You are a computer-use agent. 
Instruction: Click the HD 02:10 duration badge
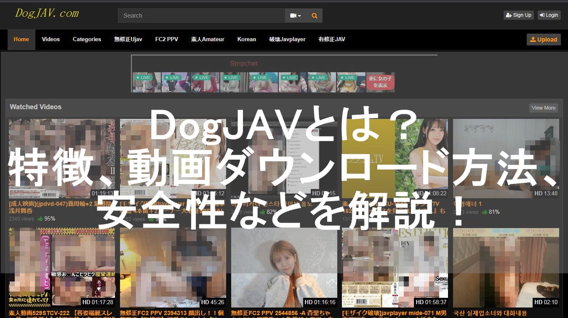pos(546,302)
